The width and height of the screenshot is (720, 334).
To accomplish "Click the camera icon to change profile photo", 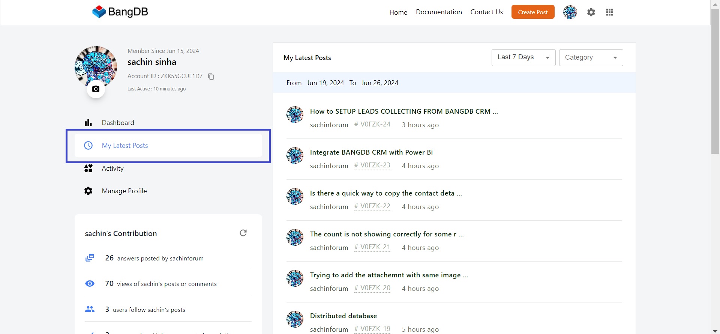I will [96, 89].
